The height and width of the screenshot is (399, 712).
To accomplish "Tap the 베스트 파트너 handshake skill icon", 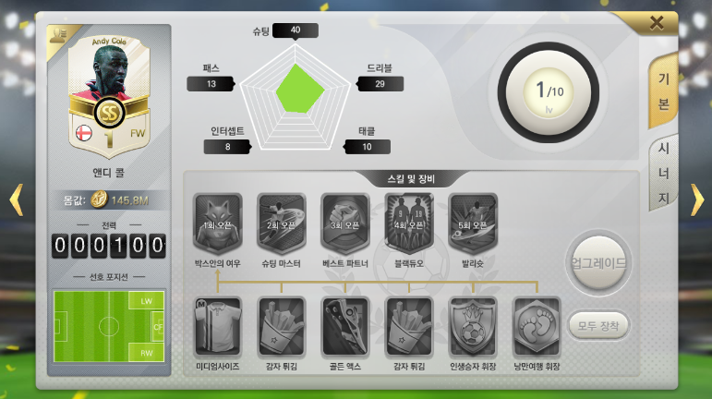I will pyautogui.click(x=345, y=224).
